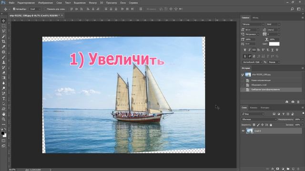The image size is (305, 171).
Task: Create a new group folder icon
Action: coord(288,169)
